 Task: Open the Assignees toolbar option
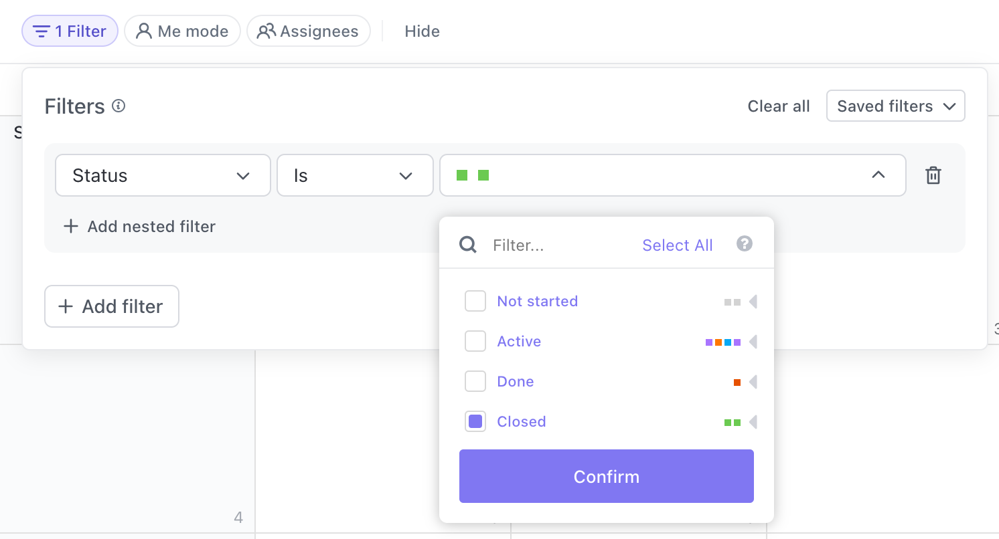309,31
